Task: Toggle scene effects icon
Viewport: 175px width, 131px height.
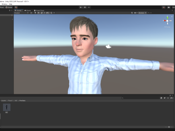Action: coord(42,13)
